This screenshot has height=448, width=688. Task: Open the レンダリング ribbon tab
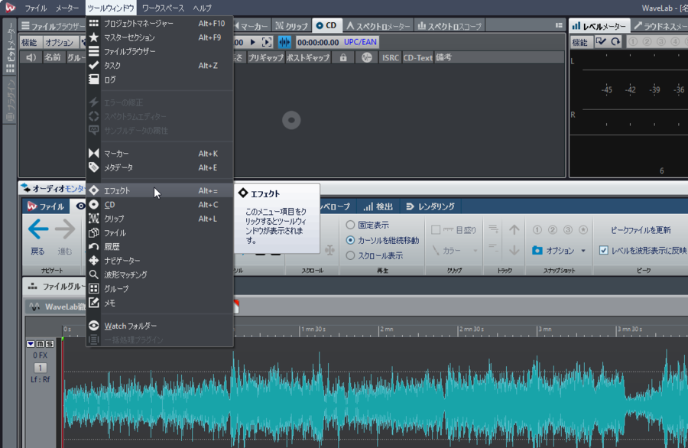point(430,206)
